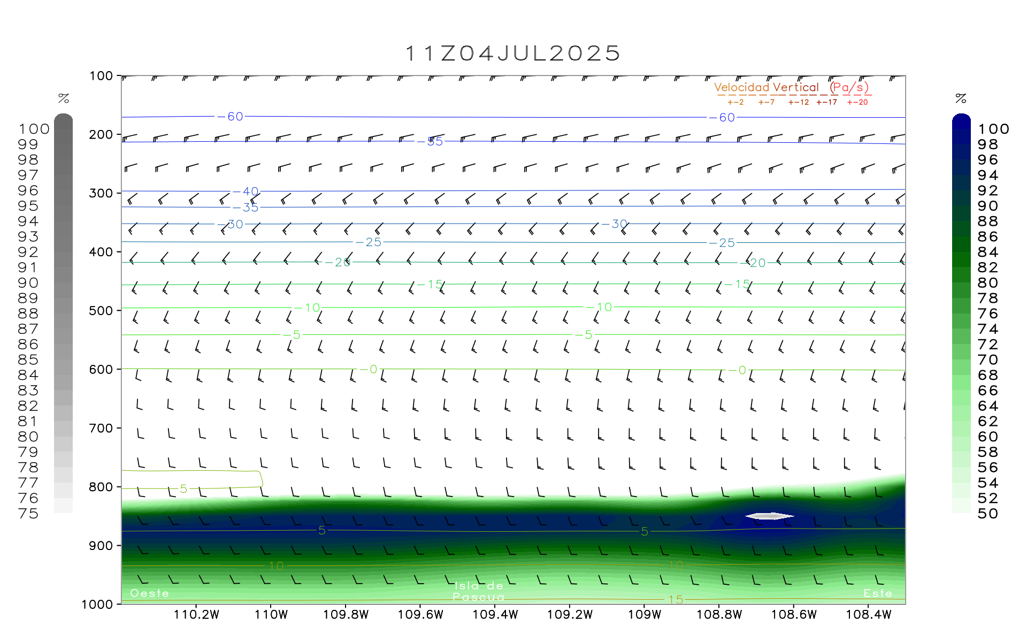
Task: Click the percent symbol above the green-blue legend
Action: 961,98
